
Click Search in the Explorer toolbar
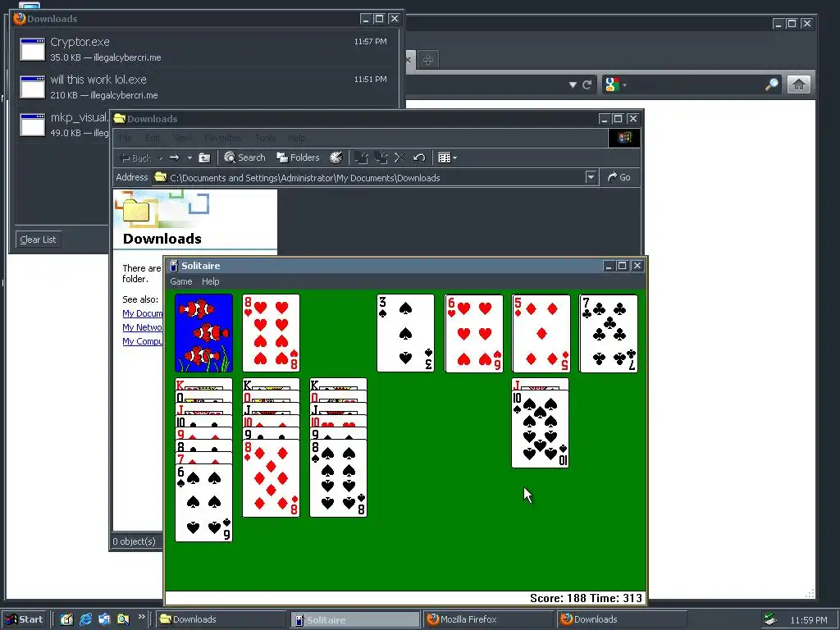(x=244, y=157)
